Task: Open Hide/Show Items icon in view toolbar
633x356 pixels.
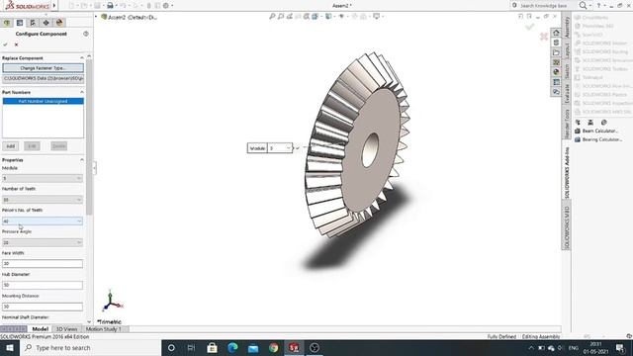Action: pos(342,16)
